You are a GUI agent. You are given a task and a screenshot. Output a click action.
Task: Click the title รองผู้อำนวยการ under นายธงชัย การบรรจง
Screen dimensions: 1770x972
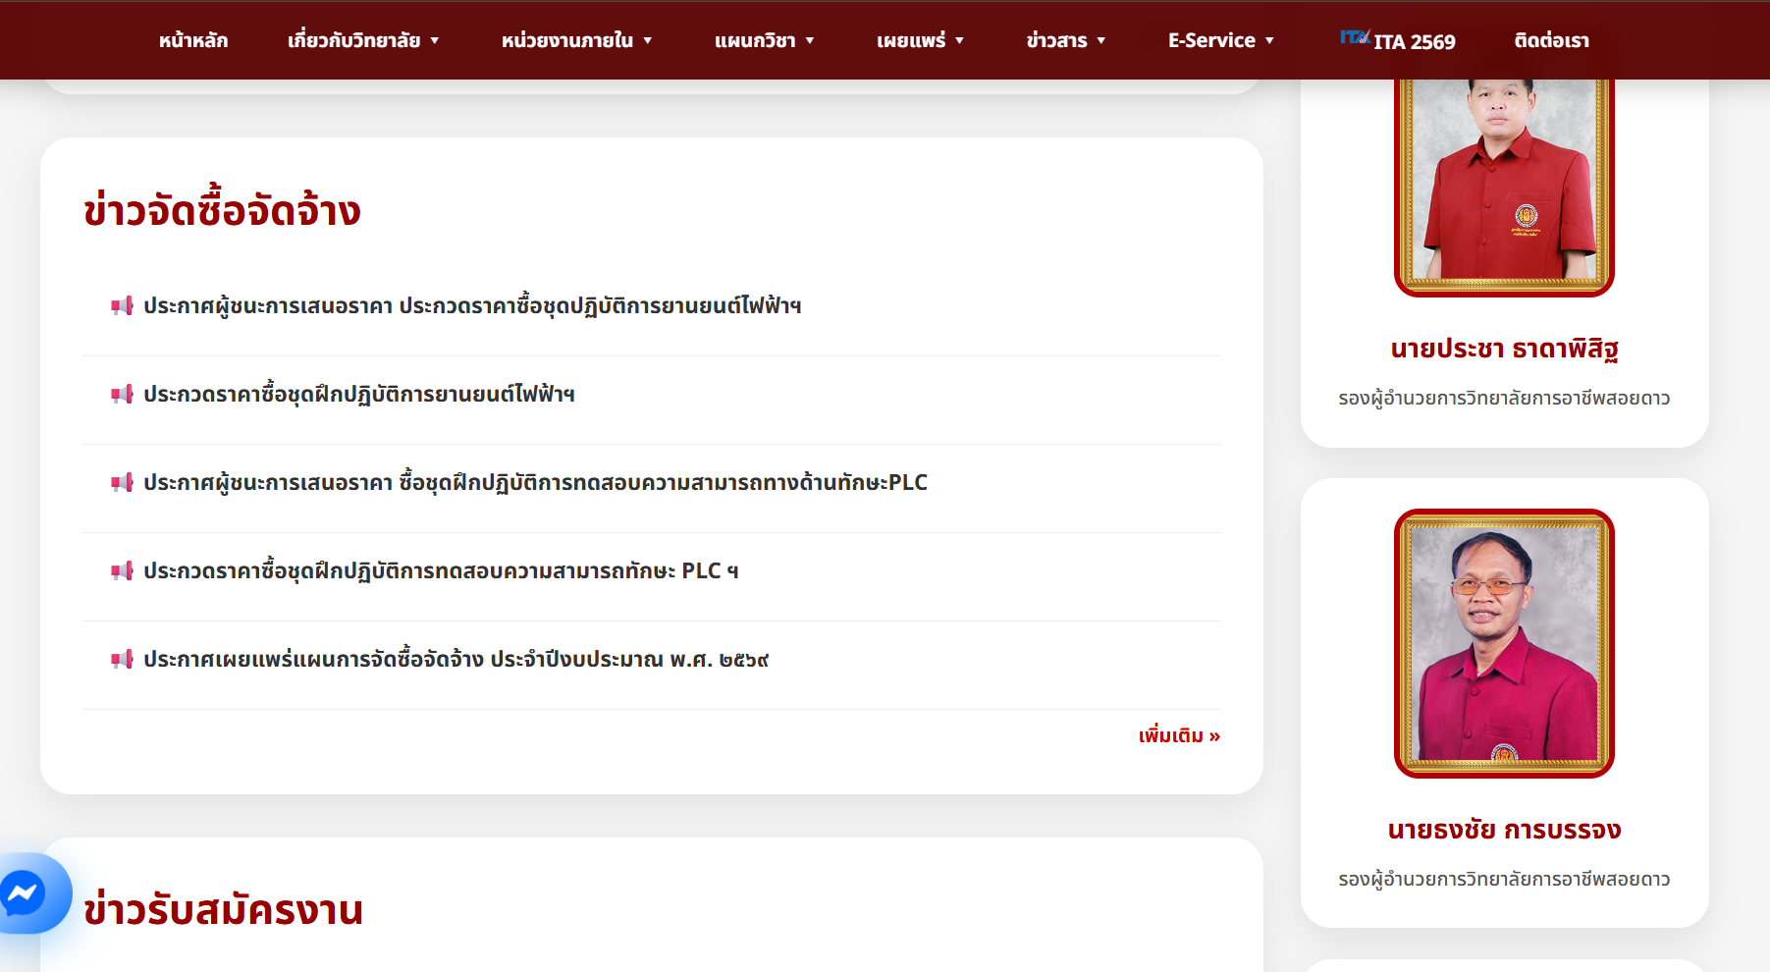pos(1504,880)
